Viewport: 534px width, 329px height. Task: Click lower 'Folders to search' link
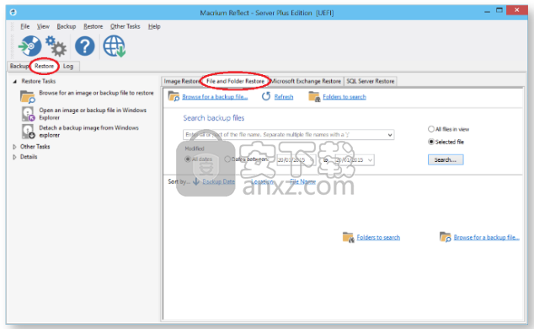(x=378, y=237)
